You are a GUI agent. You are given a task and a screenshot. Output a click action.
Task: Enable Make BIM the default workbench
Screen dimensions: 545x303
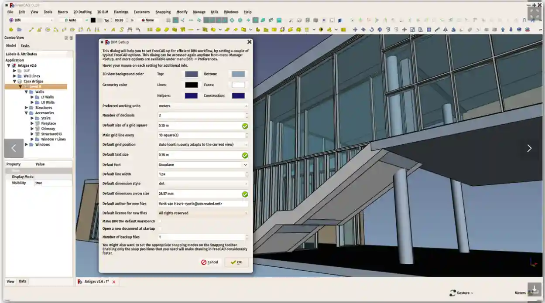point(159,221)
